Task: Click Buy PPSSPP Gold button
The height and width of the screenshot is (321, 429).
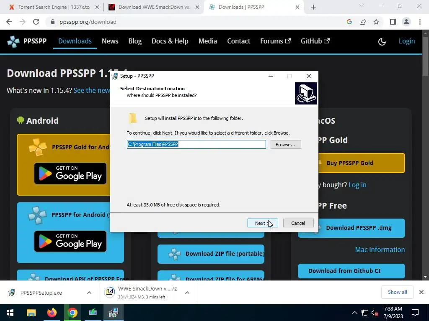Action: pos(362,163)
